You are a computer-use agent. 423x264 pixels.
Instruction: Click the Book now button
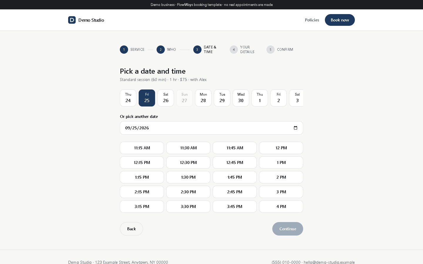340,20
